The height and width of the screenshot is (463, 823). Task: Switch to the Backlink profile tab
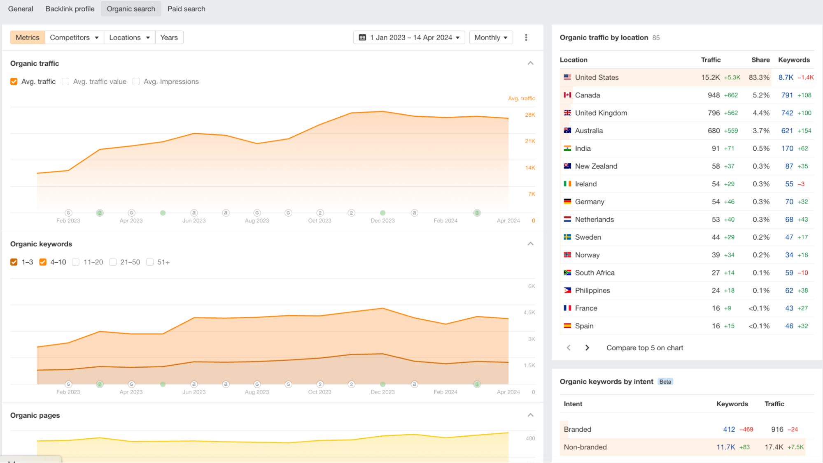point(70,9)
